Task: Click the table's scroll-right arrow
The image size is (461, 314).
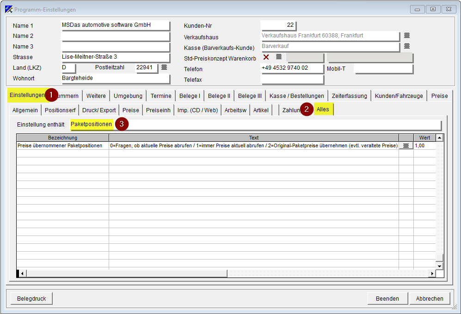Action: point(432,273)
